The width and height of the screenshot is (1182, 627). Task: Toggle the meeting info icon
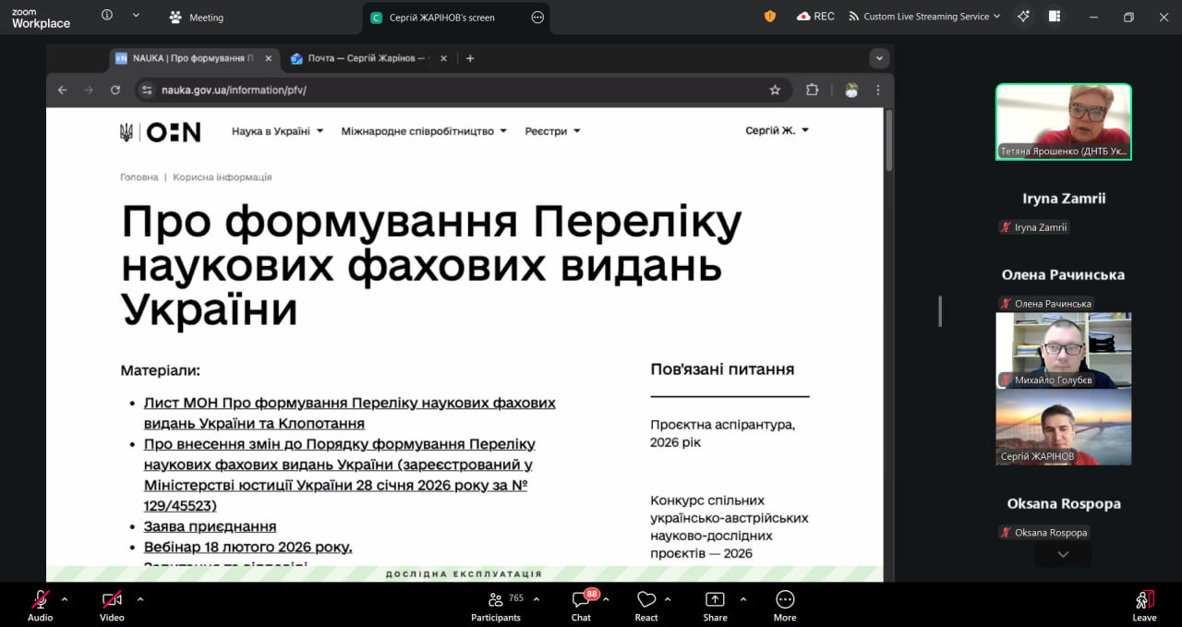[107, 16]
